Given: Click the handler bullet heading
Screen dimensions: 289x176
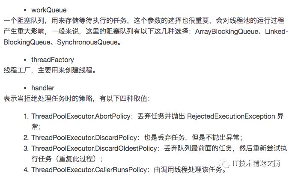Looking at the screenshot, I should [x=43, y=88].
